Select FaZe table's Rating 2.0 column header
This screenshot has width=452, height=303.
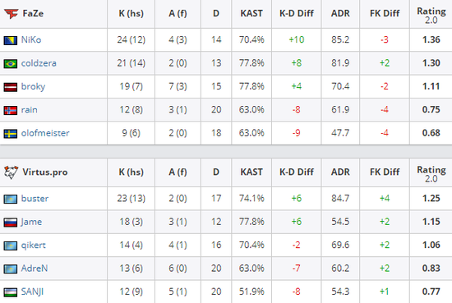click(x=431, y=16)
